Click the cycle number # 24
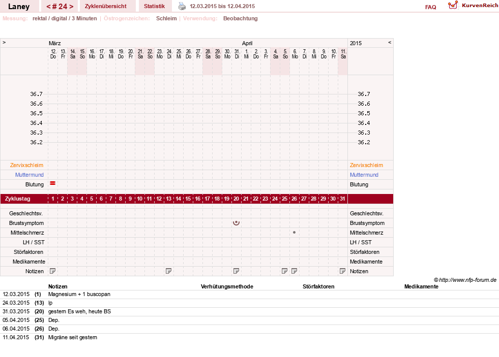 click(60, 7)
